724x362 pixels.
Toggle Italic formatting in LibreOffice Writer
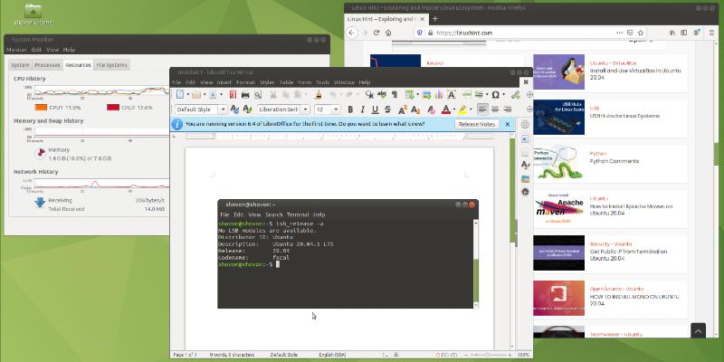click(364, 110)
